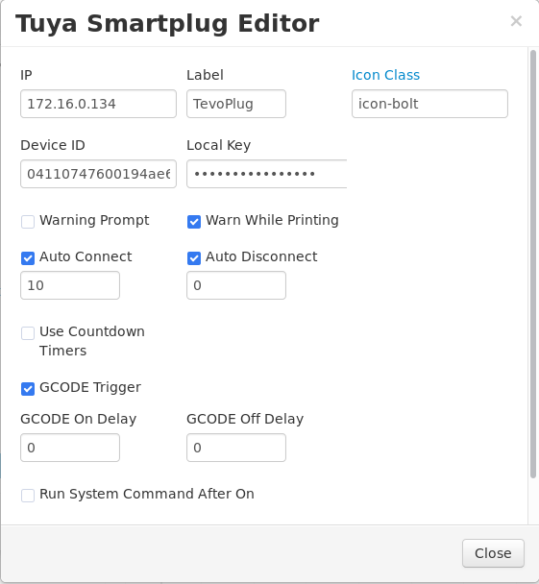
Task: Close the dialog with the X icon
Action: (516, 21)
